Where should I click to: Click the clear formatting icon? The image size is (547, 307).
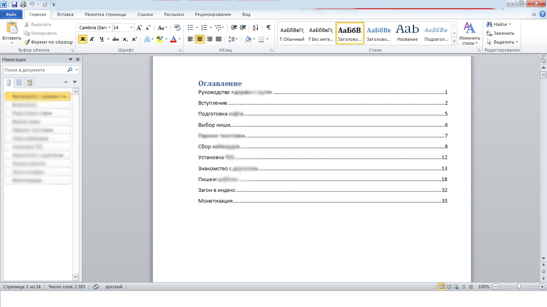click(177, 28)
